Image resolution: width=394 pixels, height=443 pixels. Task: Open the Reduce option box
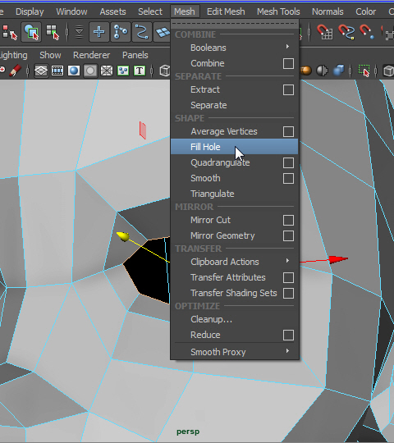click(288, 335)
